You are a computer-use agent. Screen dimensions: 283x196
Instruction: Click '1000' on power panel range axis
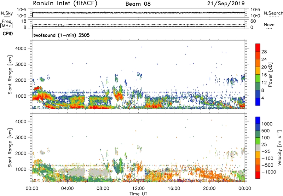(x=21, y=96)
